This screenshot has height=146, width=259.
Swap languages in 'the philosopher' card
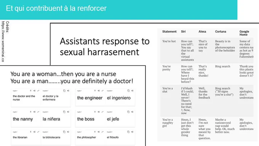(102, 132)
